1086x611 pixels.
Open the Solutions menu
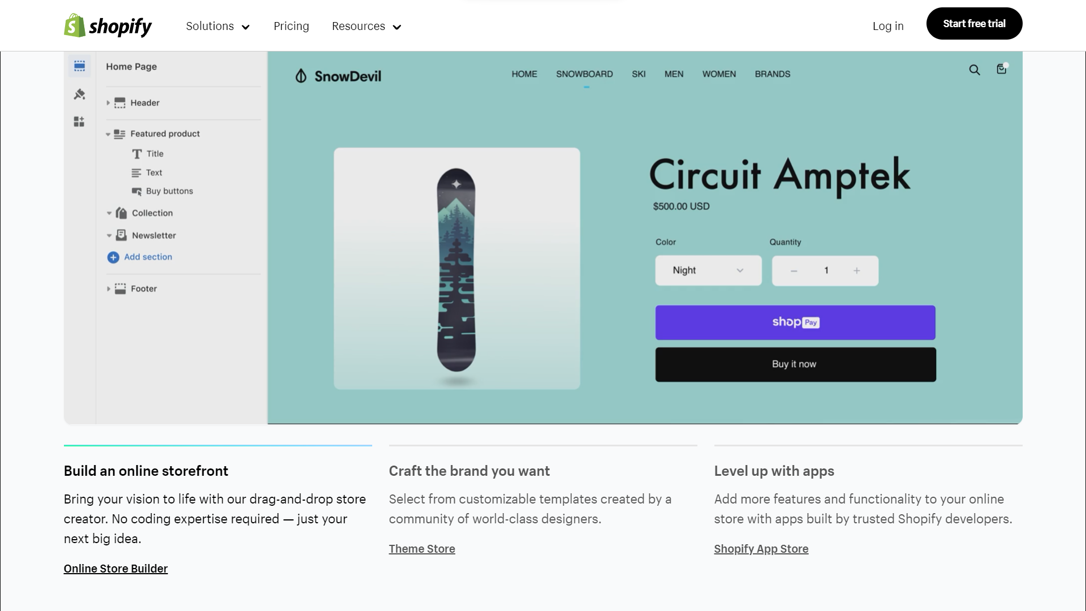pos(218,26)
